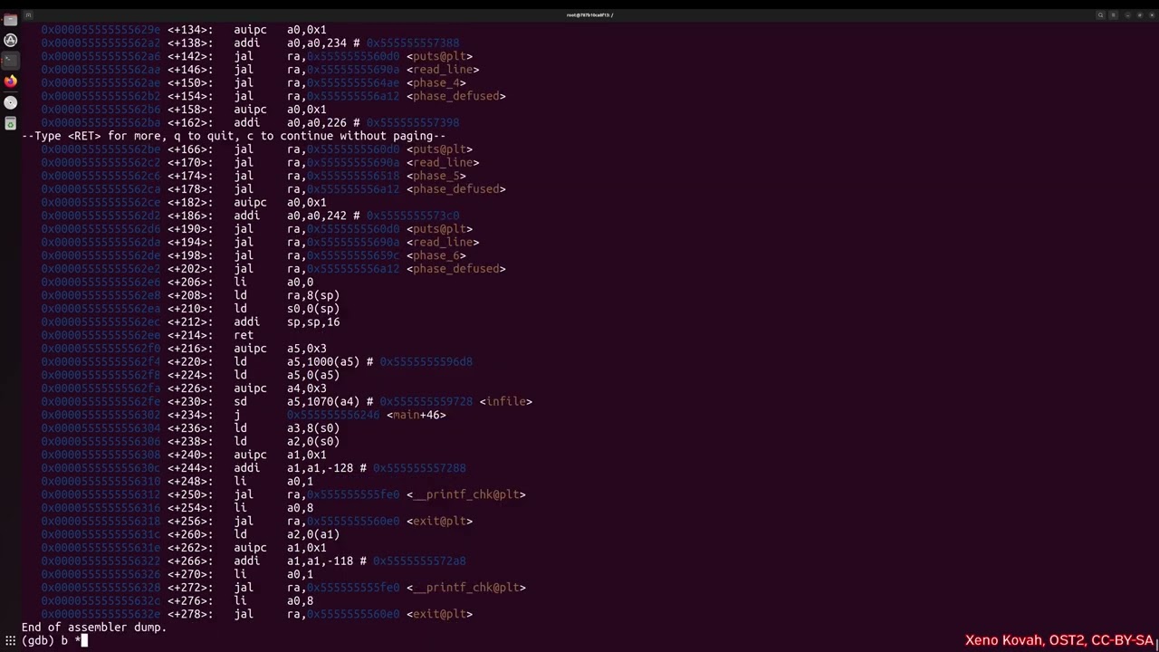Click the <exit@plt> call at +256
Image resolution: width=1159 pixels, height=652 pixels.
[x=440, y=521]
